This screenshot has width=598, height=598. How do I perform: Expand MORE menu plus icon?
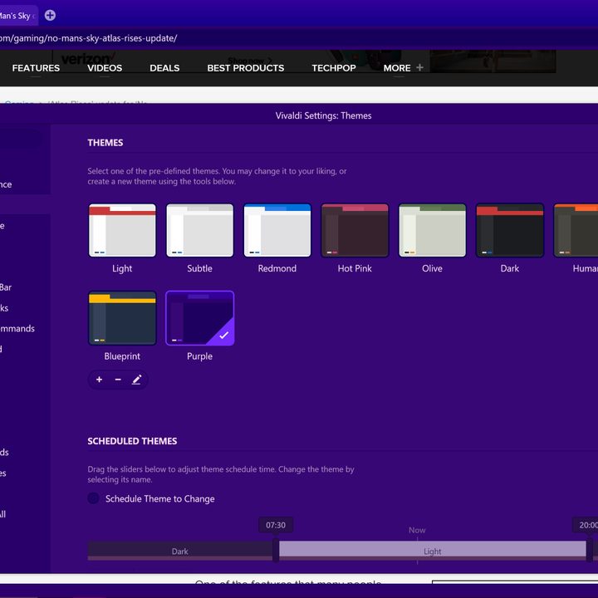419,67
